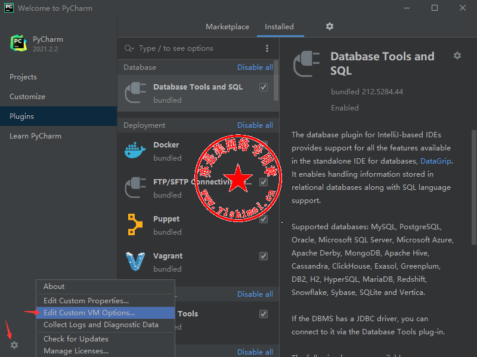Toggle the Vagrant plugin checkbox
The width and height of the screenshot is (477, 357).
click(264, 256)
